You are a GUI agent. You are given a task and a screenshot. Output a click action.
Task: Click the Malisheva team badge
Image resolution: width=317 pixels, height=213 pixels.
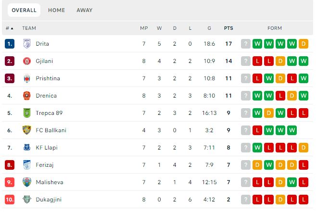(x=26, y=182)
